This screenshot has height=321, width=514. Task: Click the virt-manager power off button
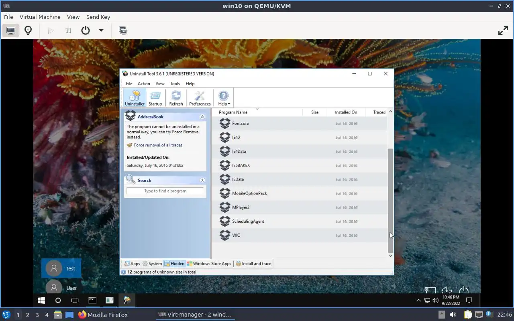pos(86,30)
